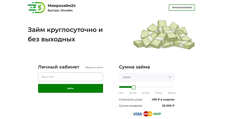Choose 50 тыс. on the loan slider
The width and height of the screenshot is (227, 119).
point(146,93)
